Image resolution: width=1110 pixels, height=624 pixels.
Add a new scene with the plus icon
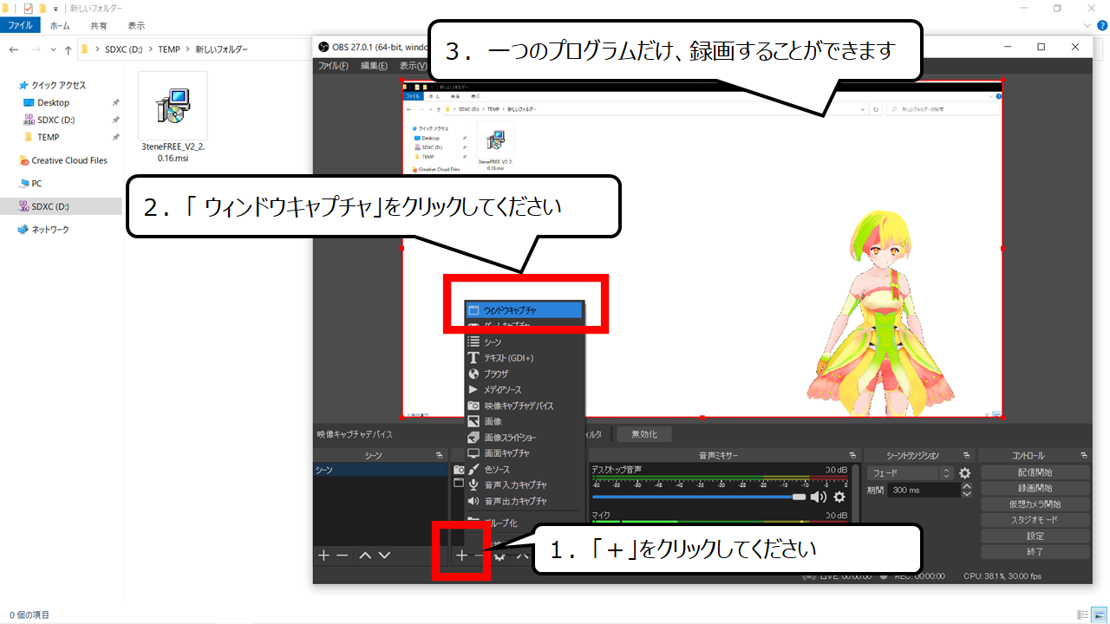click(323, 556)
